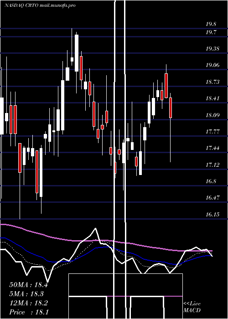Click the 18.73 price axis label
The height and width of the screenshot is (319, 228).
[212, 82]
